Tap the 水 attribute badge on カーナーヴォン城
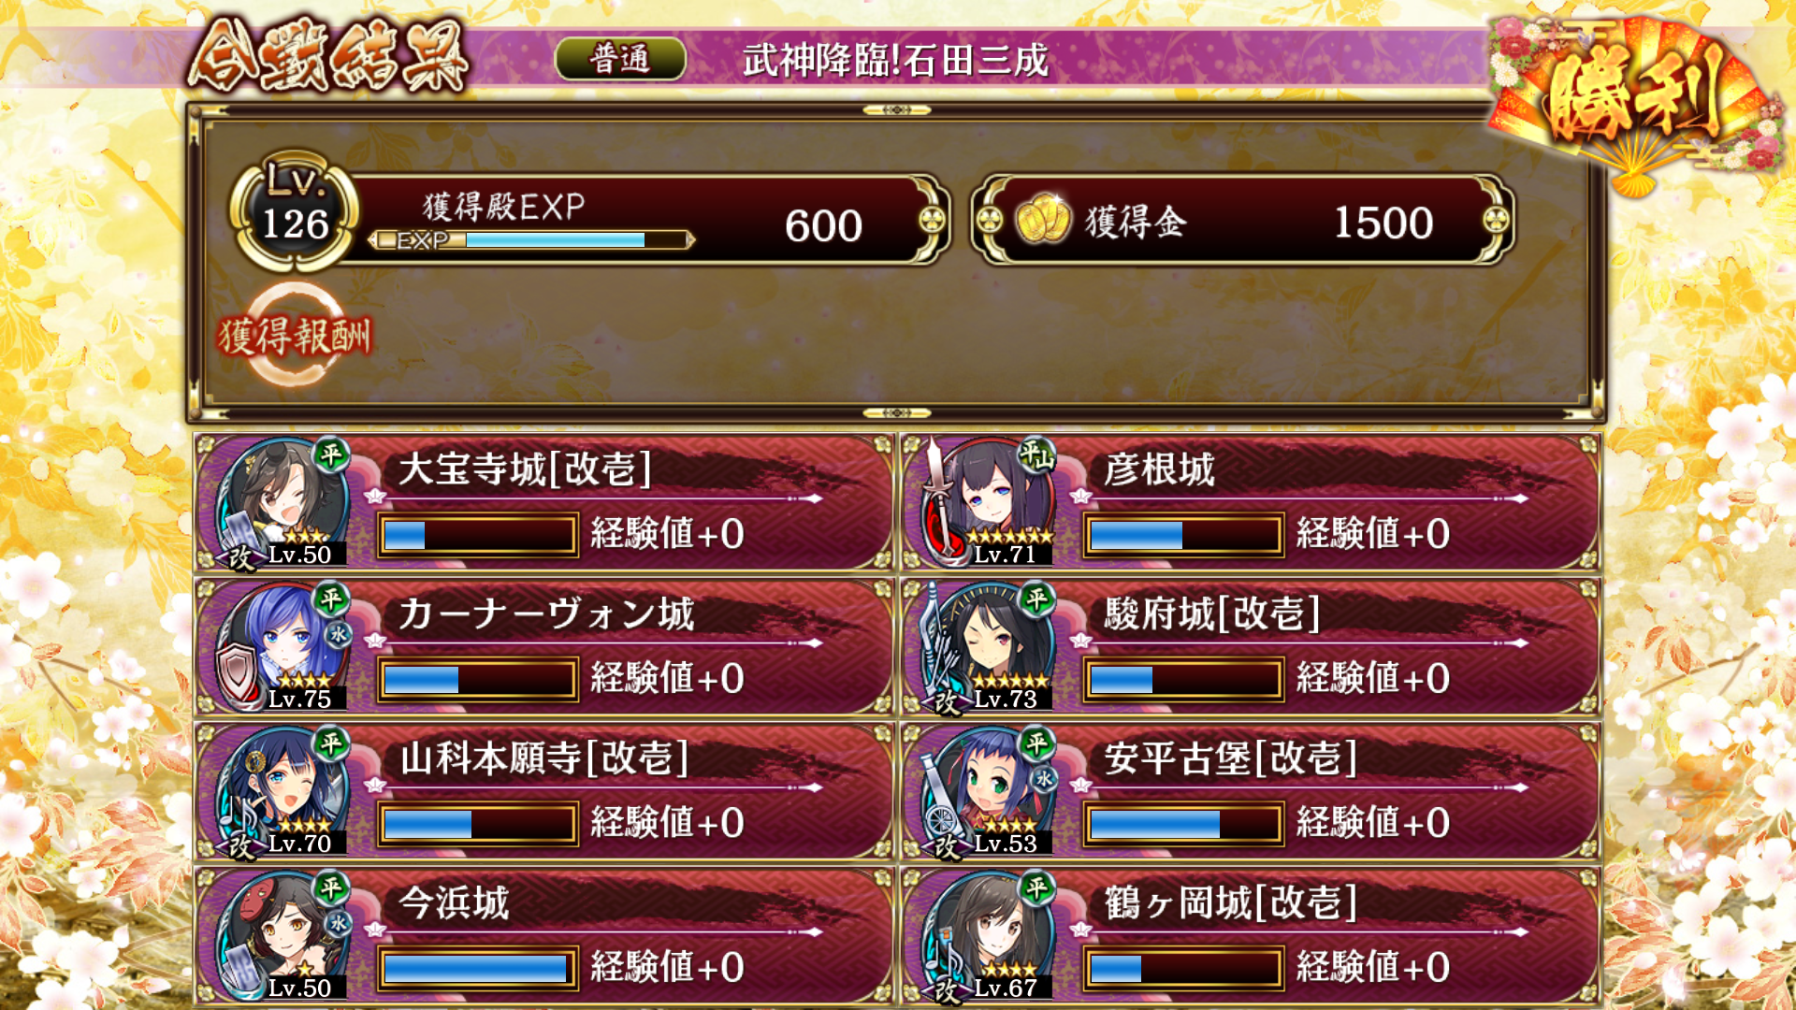This screenshot has width=1796, height=1010. pyautogui.click(x=338, y=634)
